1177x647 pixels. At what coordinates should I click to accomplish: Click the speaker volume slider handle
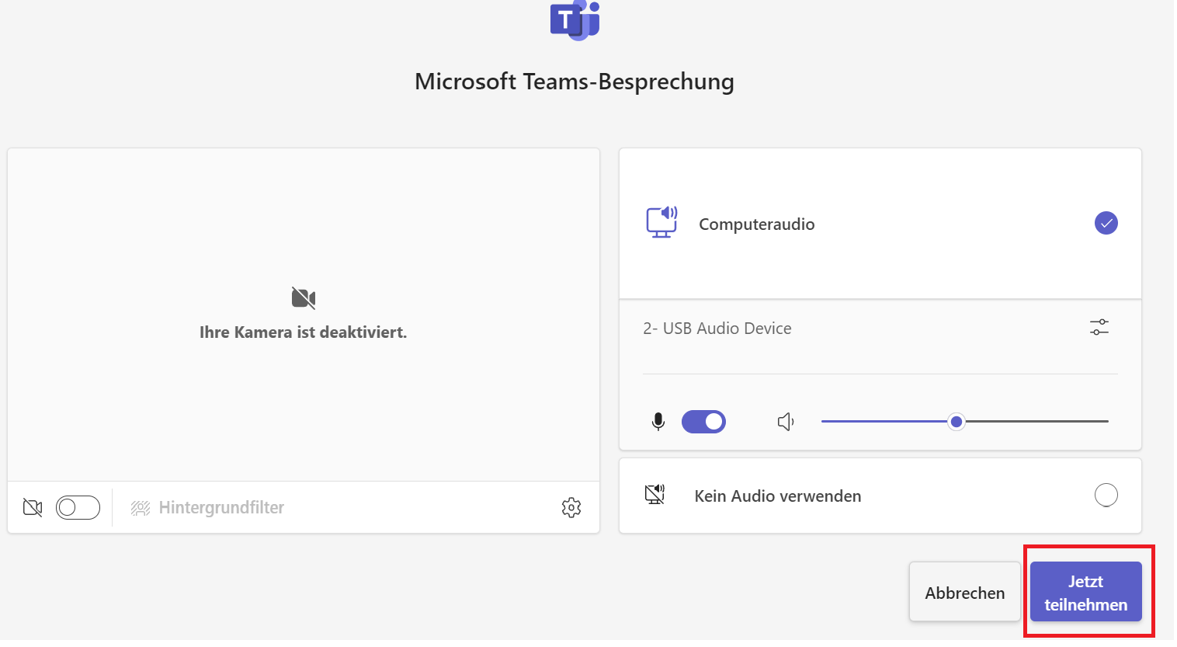(x=957, y=422)
